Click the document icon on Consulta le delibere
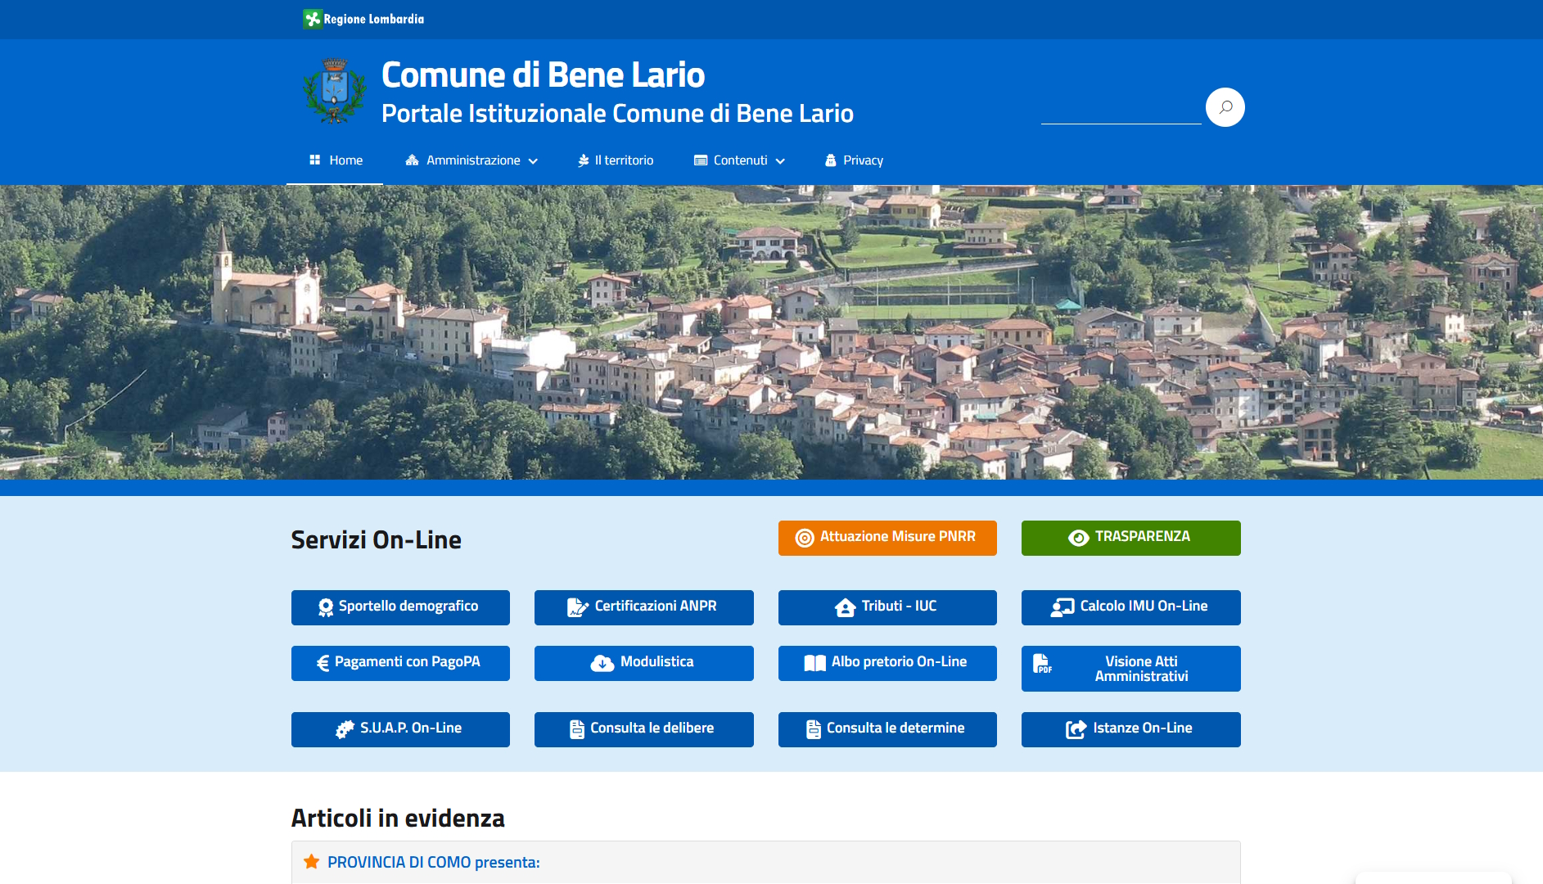This screenshot has height=884, width=1543. 577,729
